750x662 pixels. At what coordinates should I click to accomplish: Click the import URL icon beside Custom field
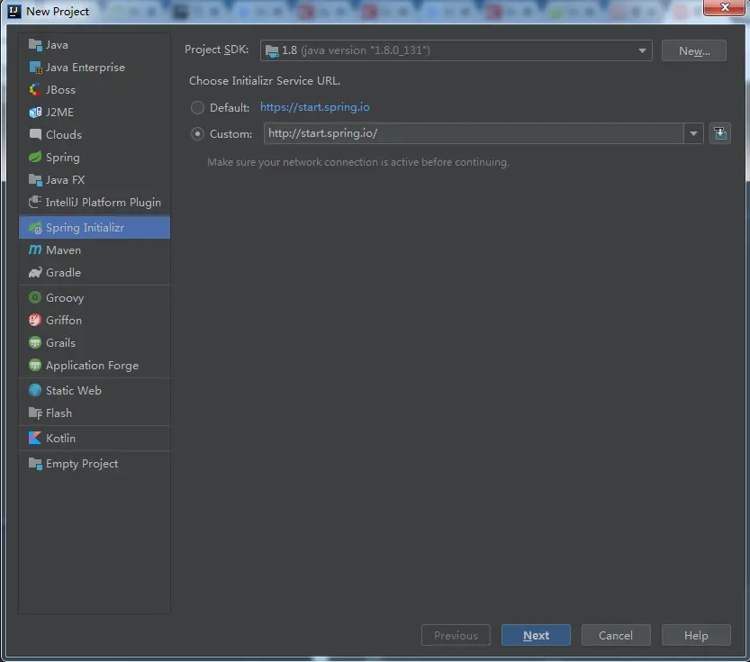coord(720,133)
